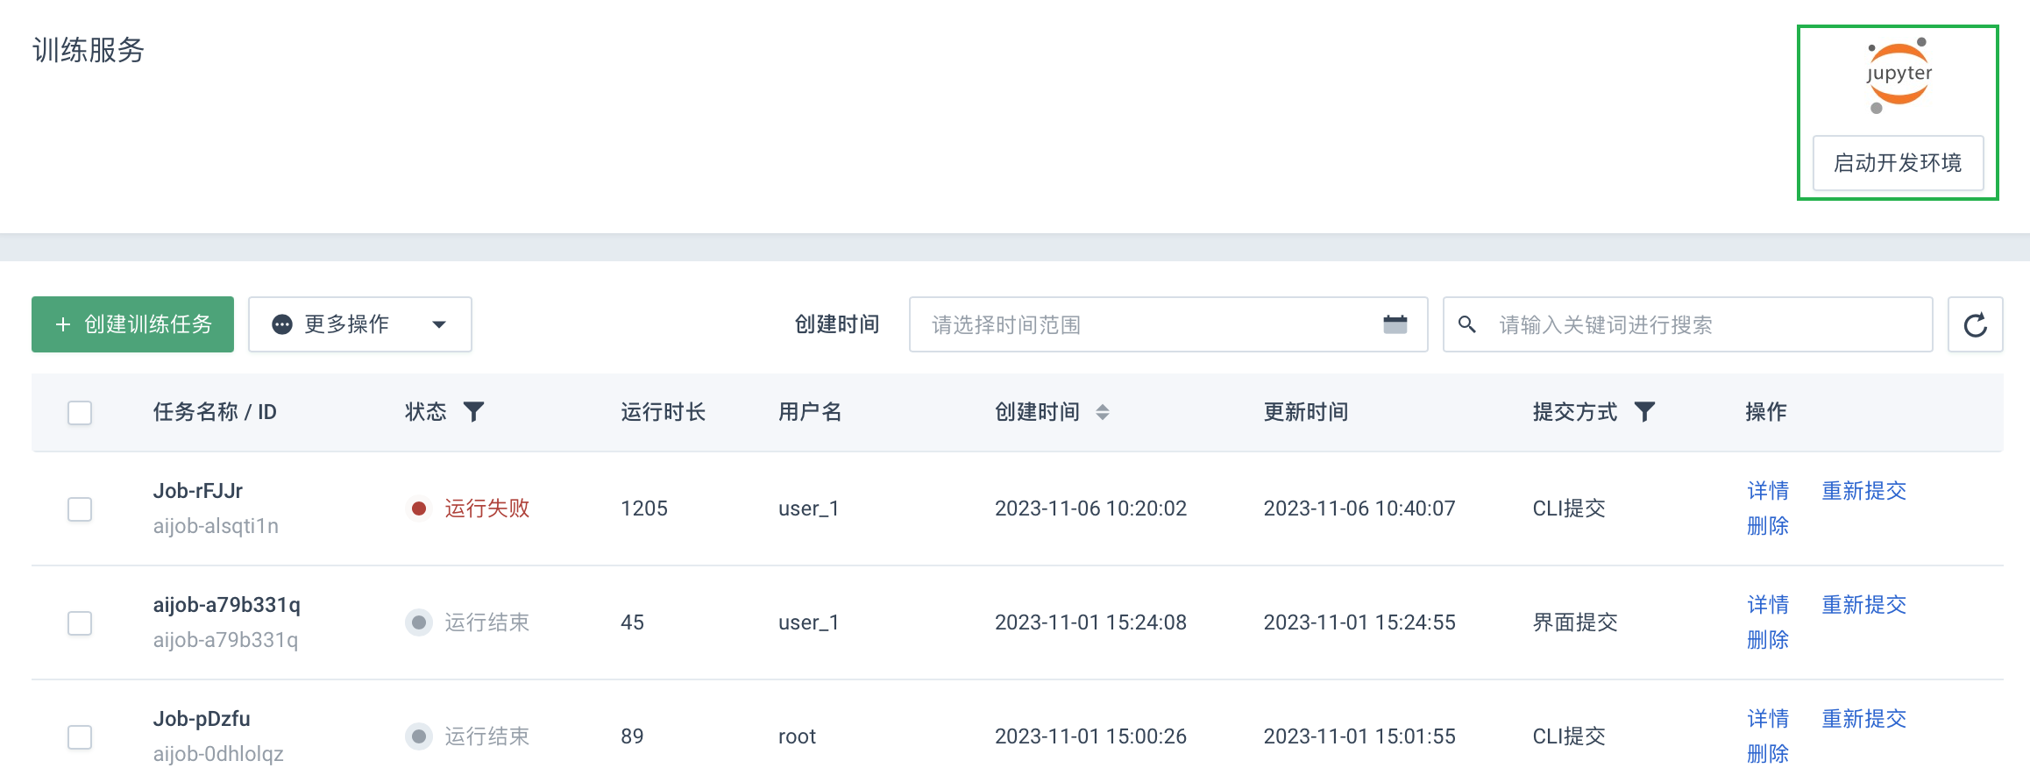The image size is (2030, 768).
Task: Click the username root cell
Action: point(797,736)
